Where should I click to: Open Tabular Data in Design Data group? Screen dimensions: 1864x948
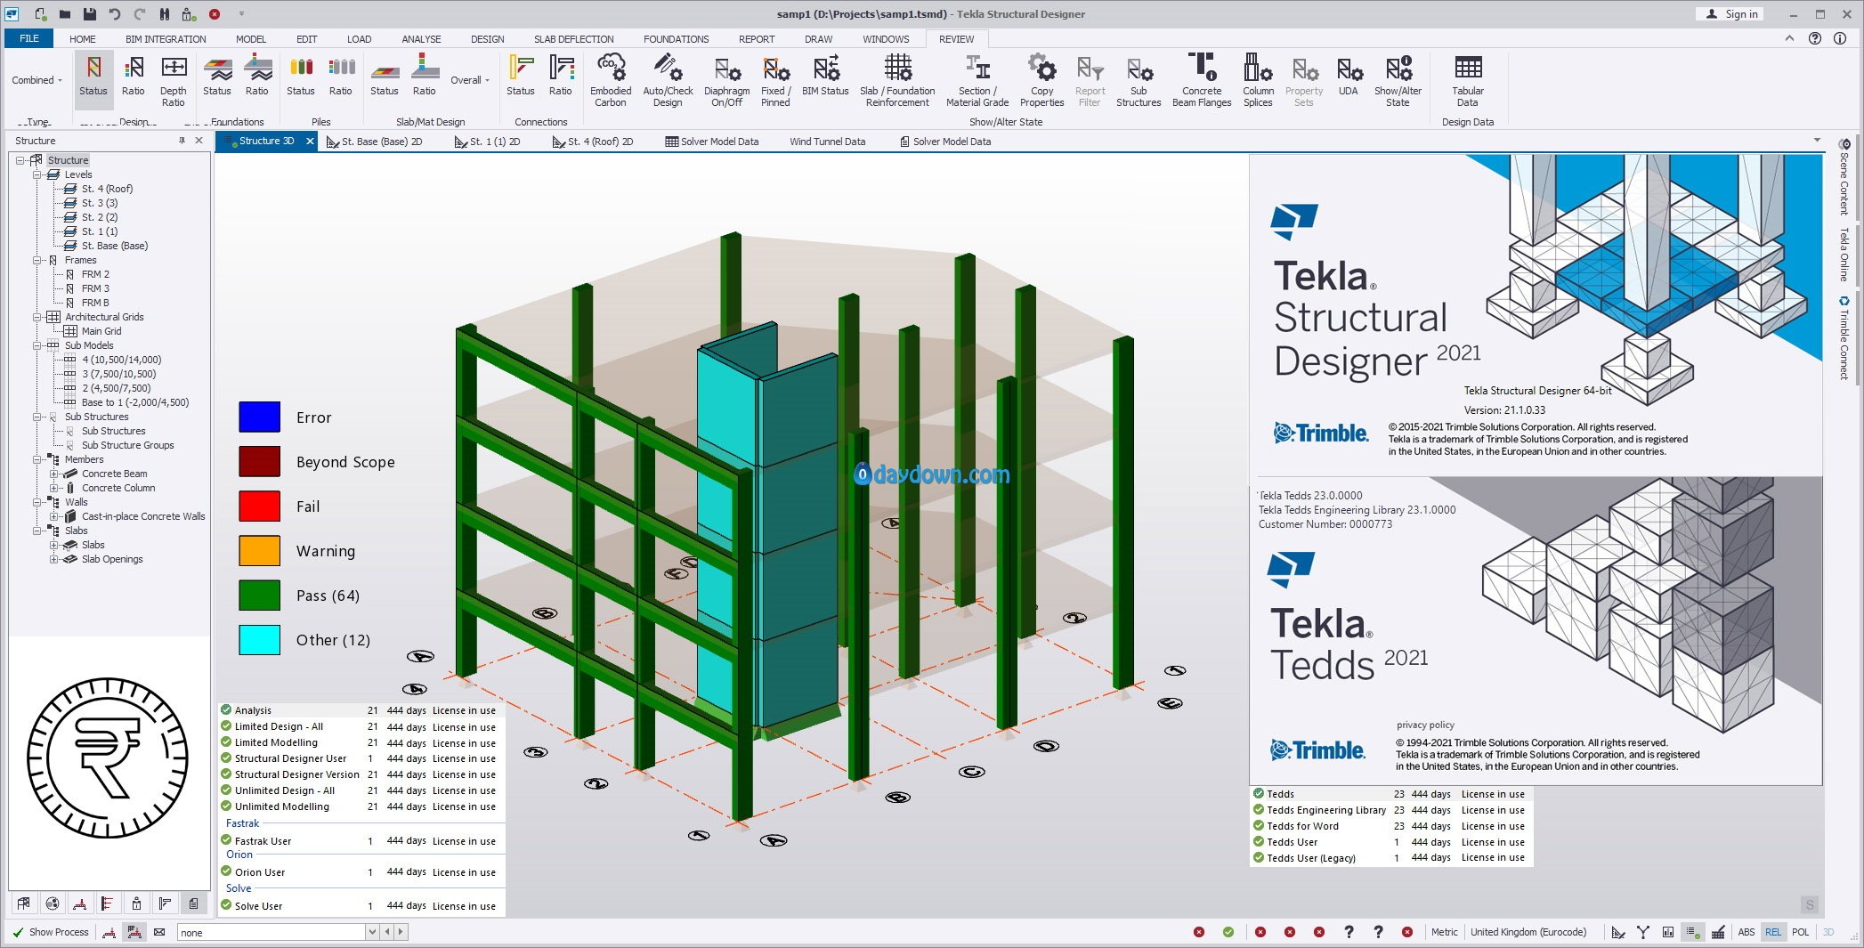coord(1468,80)
